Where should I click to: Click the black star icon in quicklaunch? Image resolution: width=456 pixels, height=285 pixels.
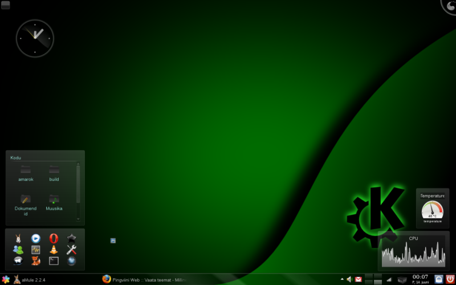point(71,238)
